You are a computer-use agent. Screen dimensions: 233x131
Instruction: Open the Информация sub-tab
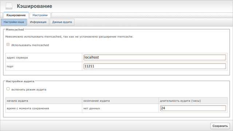tap(38, 22)
